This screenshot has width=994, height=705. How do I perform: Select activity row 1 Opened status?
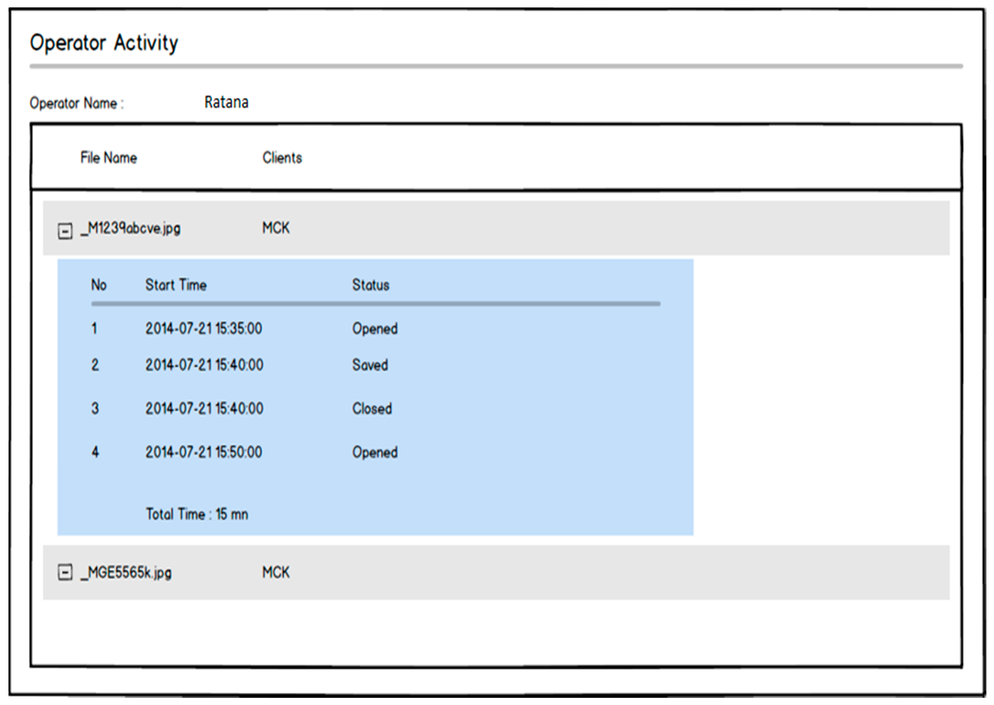pos(375,329)
